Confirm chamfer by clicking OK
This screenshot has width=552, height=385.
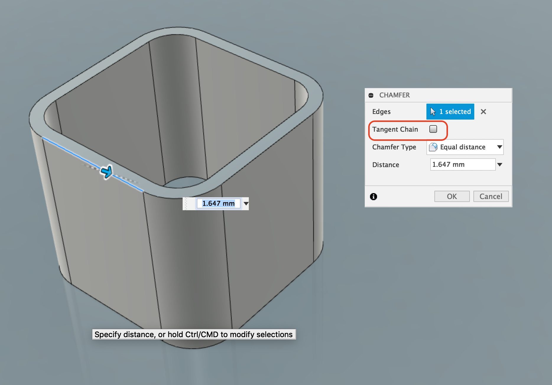(452, 196)
